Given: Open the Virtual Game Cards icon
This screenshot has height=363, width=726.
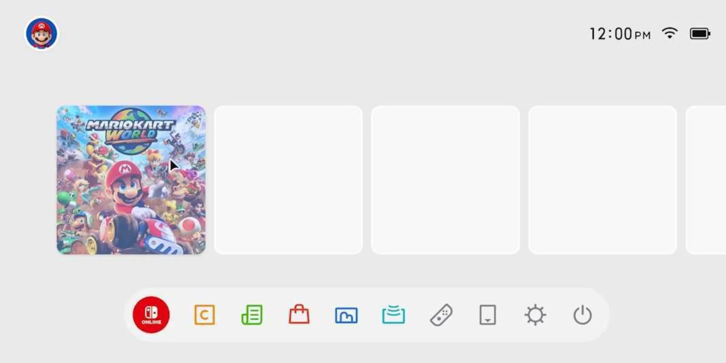Looking at the screenshot, I should point(488,315).
